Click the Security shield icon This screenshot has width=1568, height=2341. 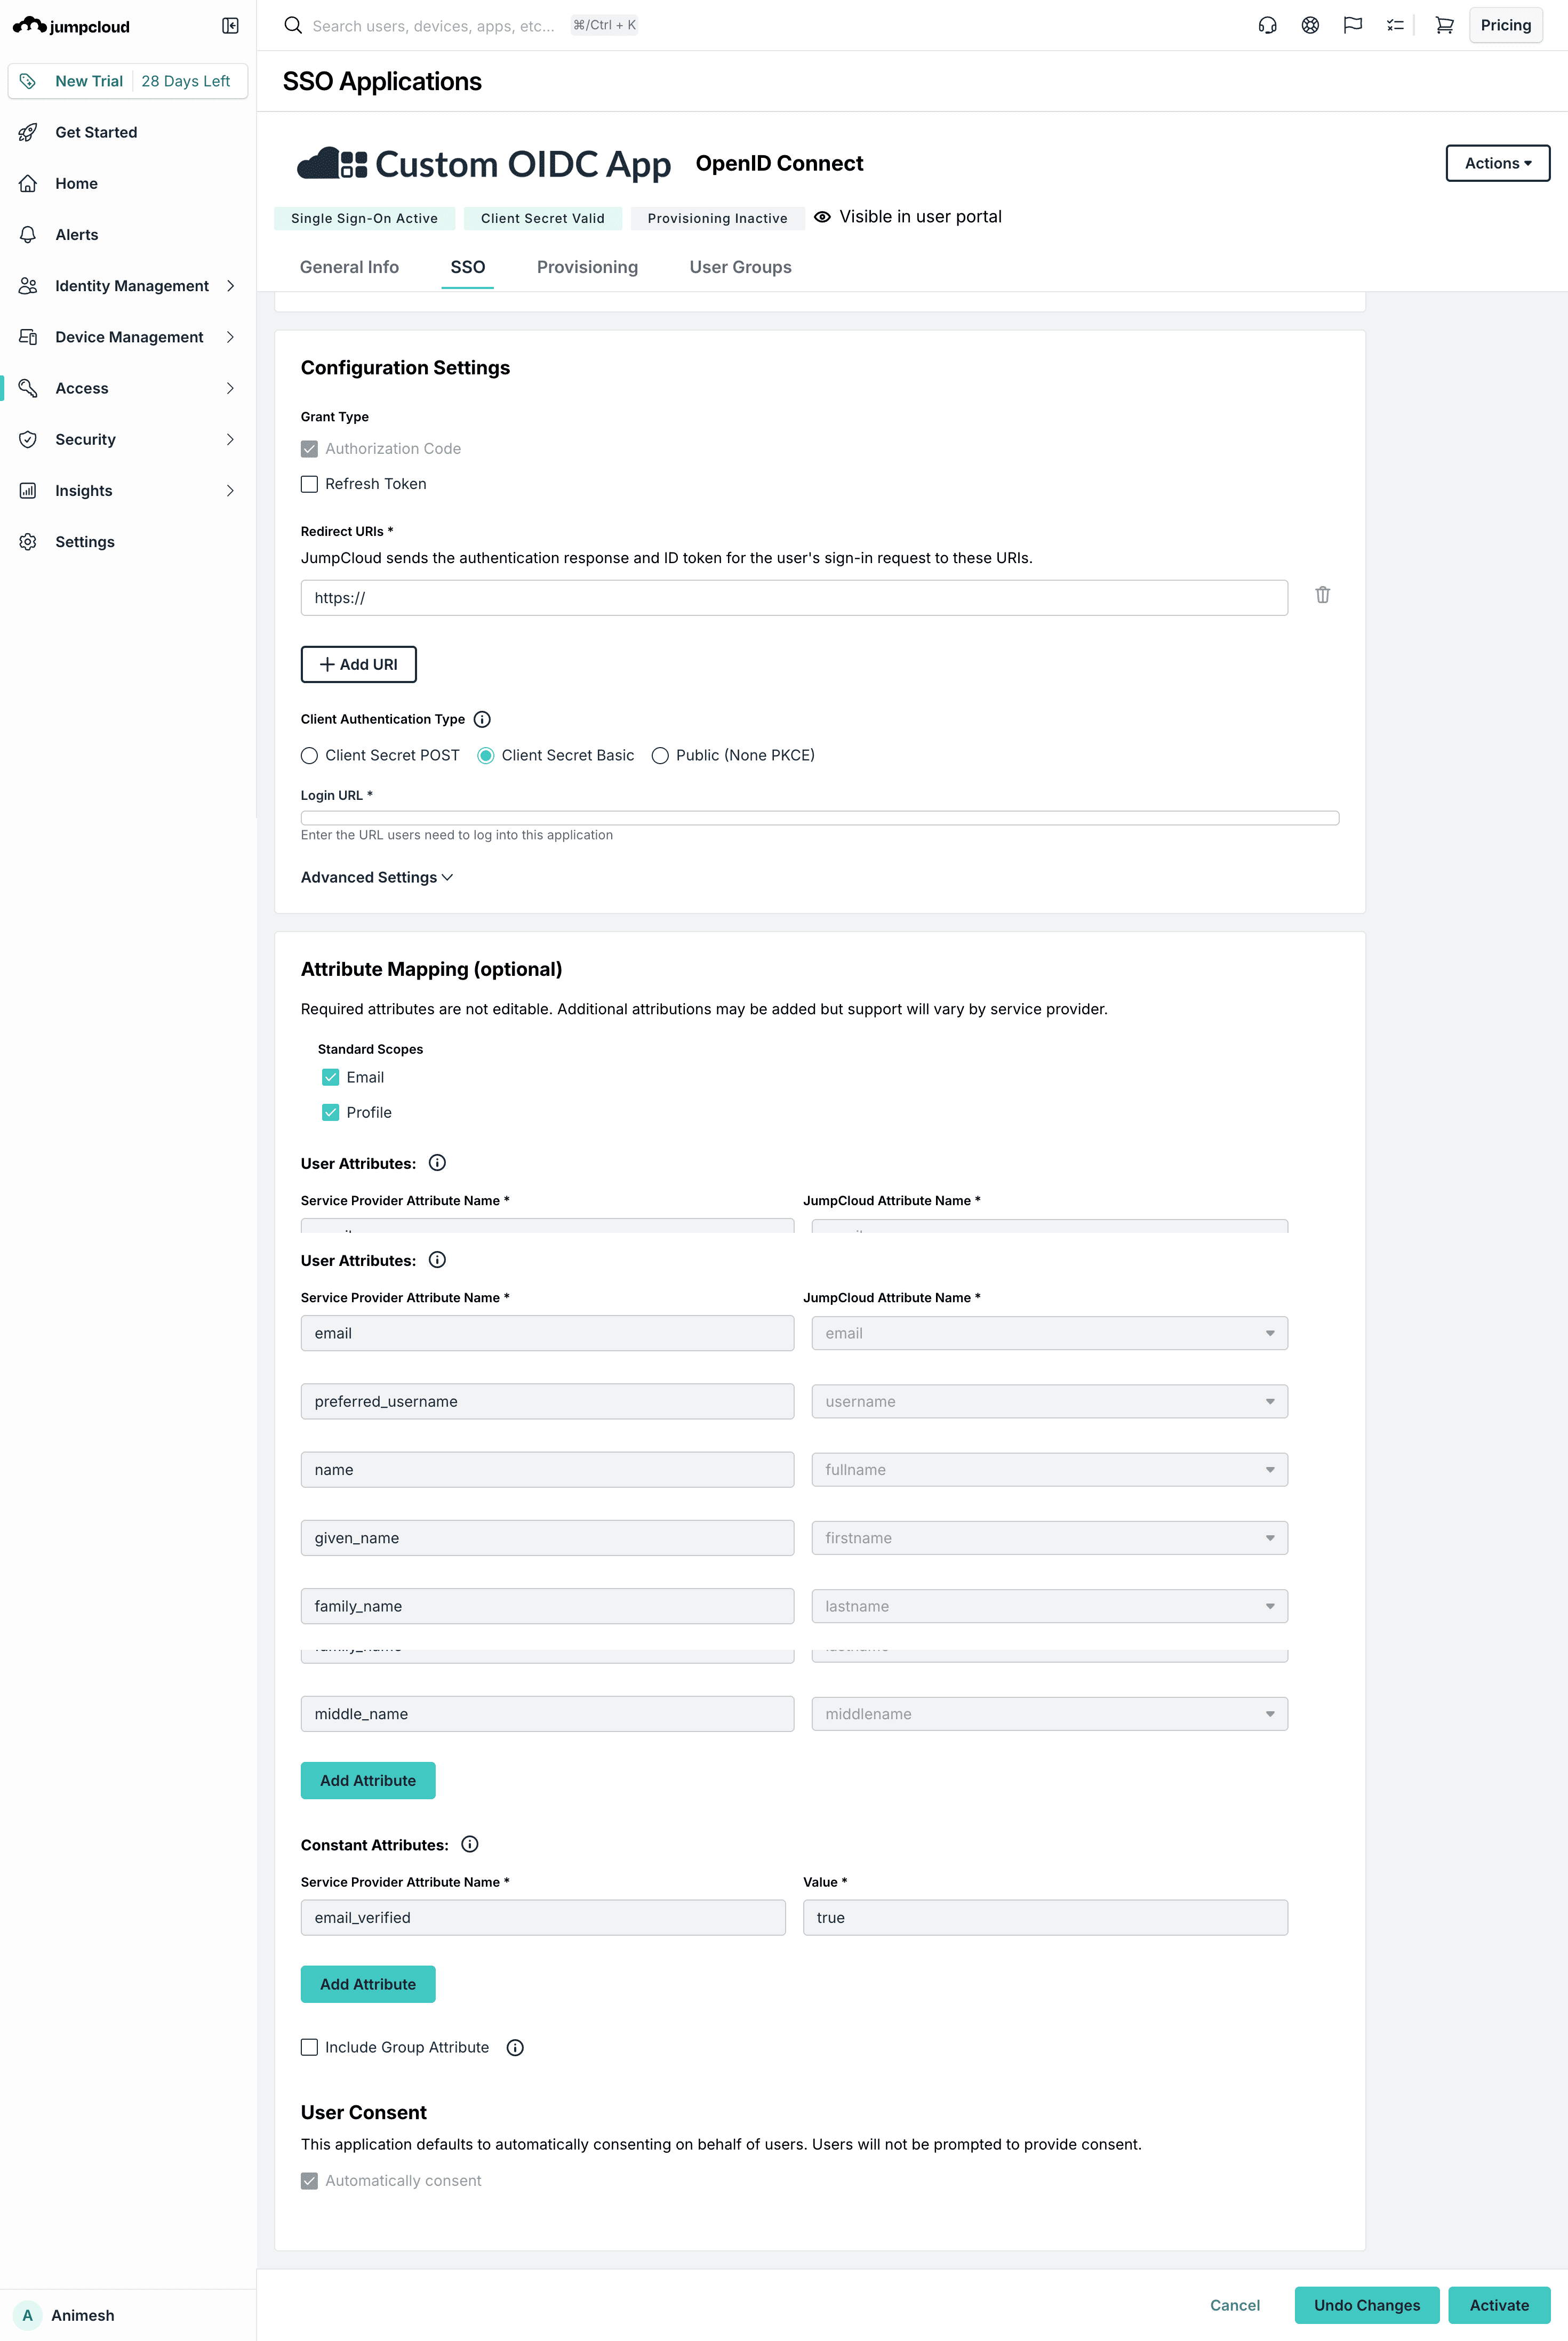pos(28,440)
